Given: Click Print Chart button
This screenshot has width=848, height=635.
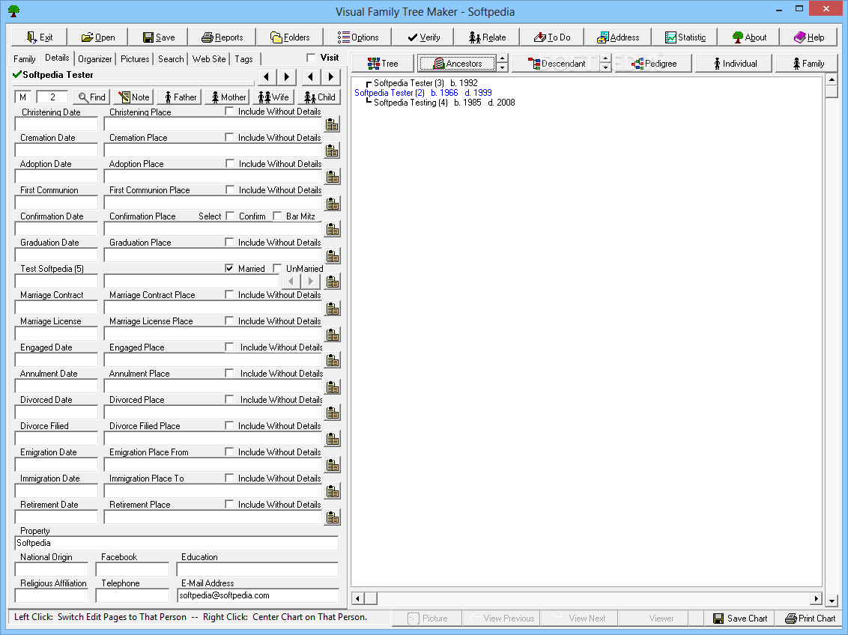Looking at the screenshot, I should point(810,619).
